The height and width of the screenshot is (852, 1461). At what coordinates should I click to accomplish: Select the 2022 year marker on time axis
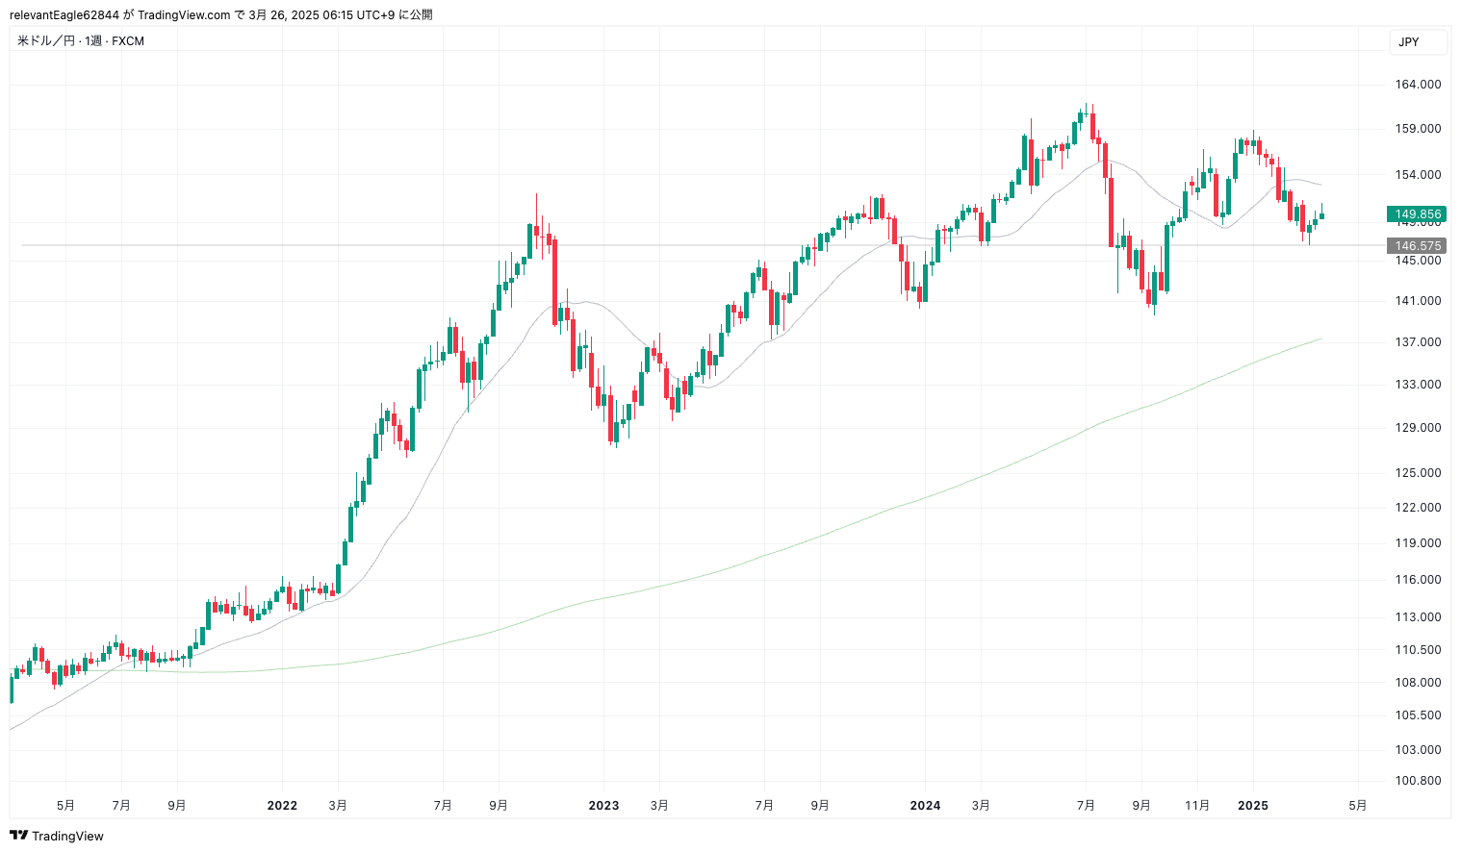[282, 806]
